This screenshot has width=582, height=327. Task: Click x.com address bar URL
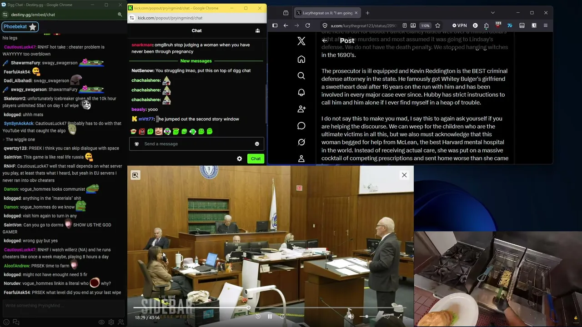click(363, 25)
